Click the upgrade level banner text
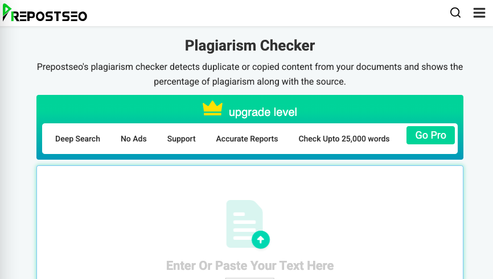 263,112
